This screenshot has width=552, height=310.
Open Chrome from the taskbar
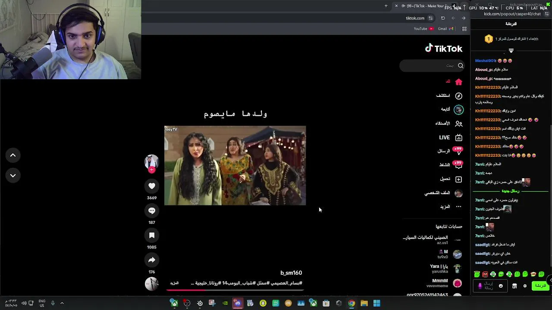[x=351, y=304]
